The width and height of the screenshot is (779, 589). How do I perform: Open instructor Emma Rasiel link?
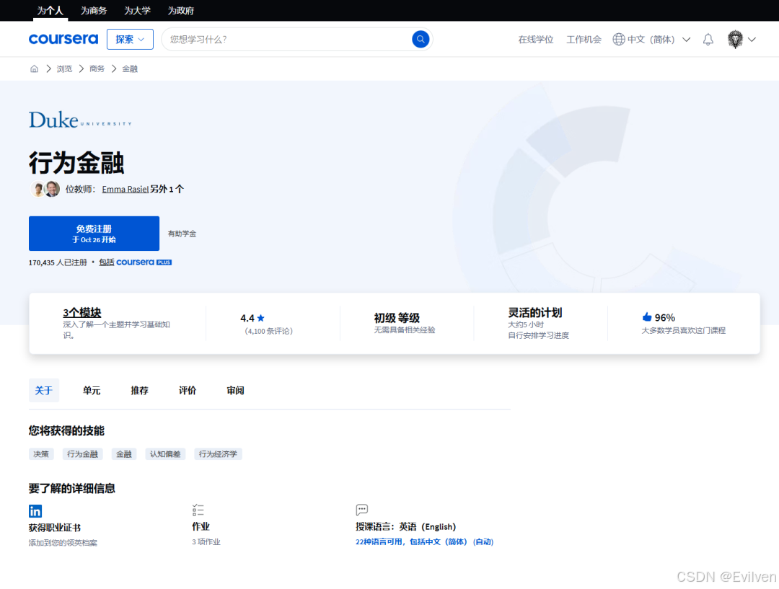pos(126,189)
